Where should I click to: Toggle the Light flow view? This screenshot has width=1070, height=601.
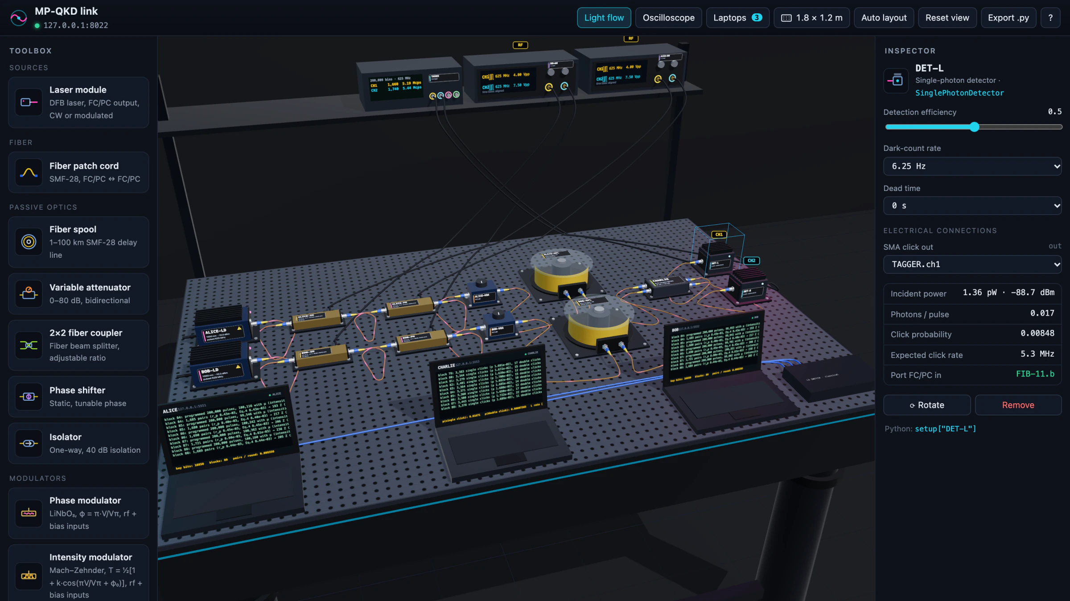click(604, 18)
